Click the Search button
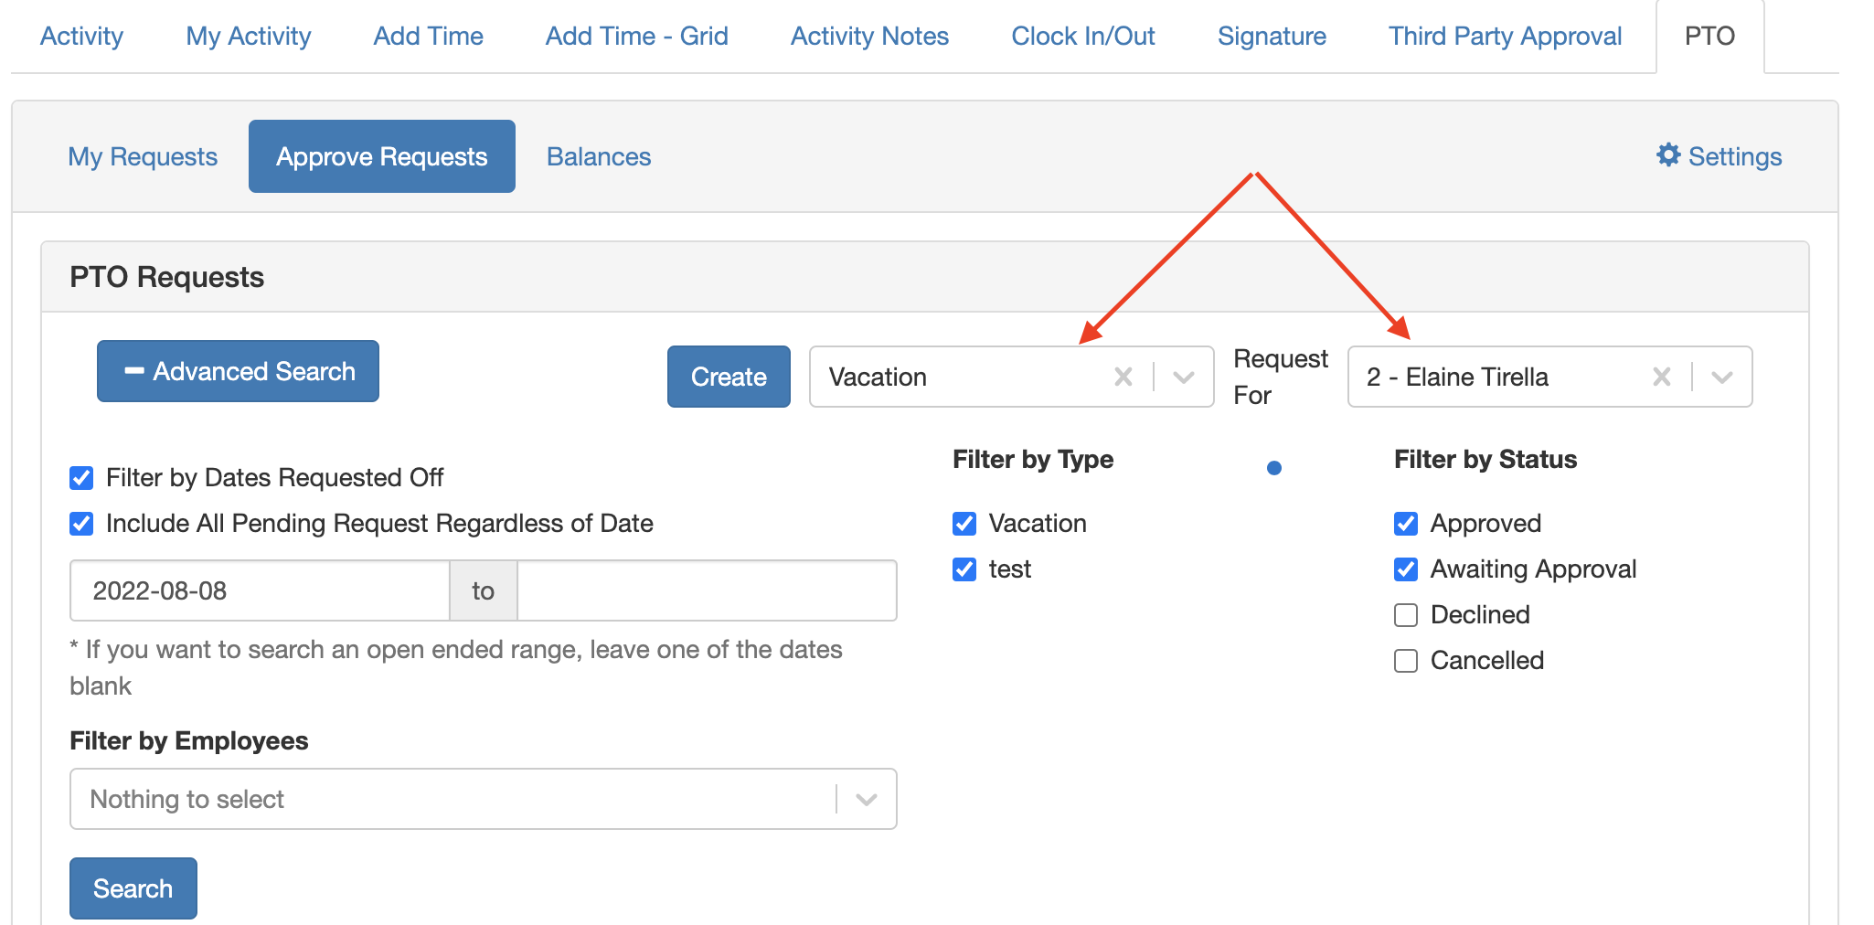Viewport: 1874px width, 925px height. (133, 888)
